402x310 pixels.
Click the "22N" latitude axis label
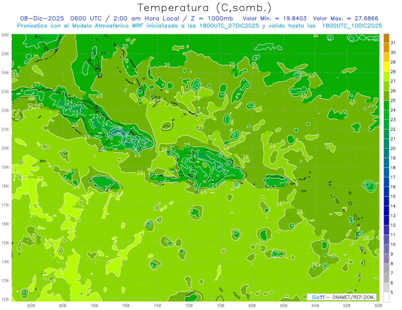pyautogui.click(x=5, y=110)
